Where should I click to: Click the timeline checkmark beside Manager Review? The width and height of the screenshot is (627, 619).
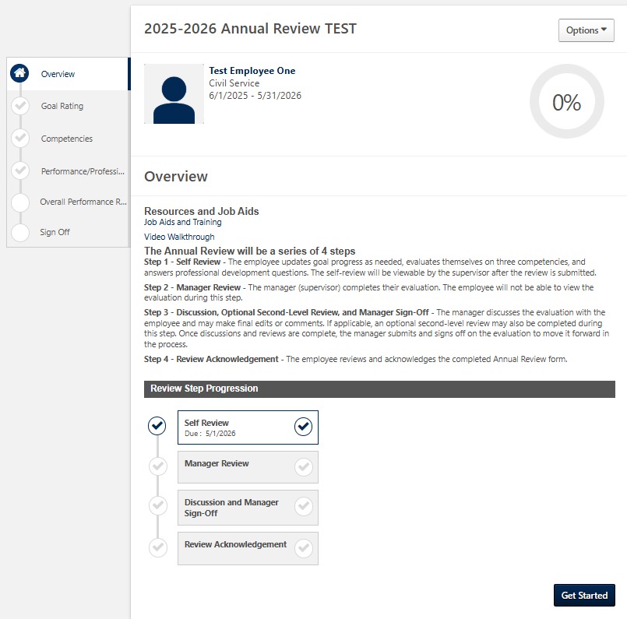click(158, 466)
